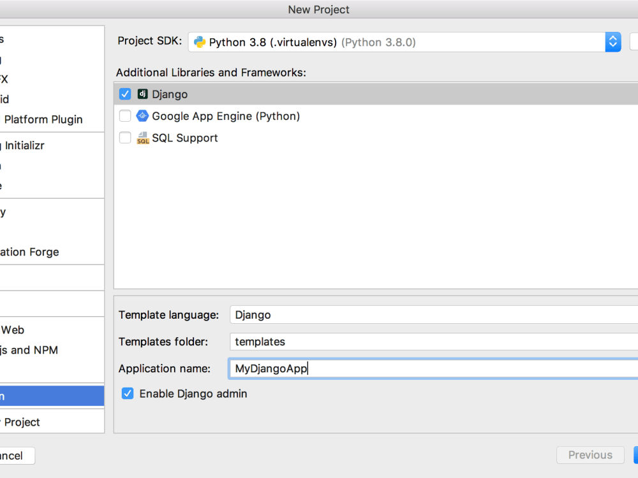638x478 pixels.
Task: Enable Google App Engine (Python) checkbox
Action: tap(125, 116)
